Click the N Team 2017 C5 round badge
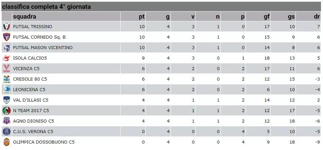Screen dimensions: 323x150 (x=6, y=110)
